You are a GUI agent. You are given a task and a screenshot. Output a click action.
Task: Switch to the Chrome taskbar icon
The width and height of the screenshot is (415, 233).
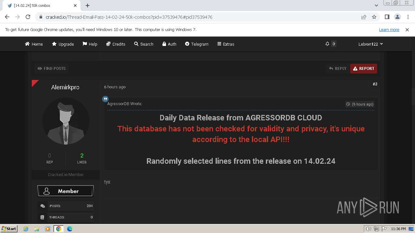click(x=58, y=229)
